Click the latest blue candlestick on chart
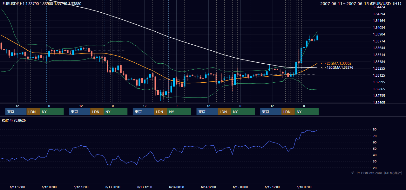 click(317, 38)
